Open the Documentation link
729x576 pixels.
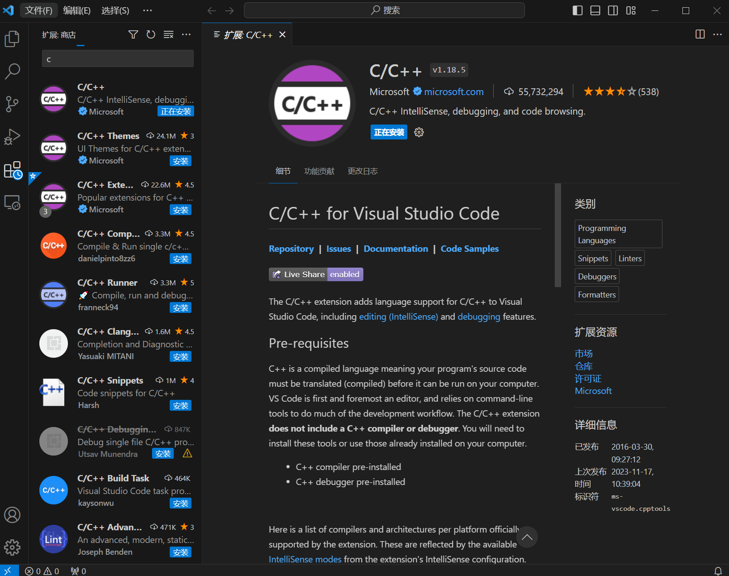point(395,249)
